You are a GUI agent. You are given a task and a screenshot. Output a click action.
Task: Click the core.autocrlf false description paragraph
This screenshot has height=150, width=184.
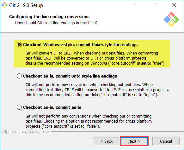pyautogui.click(x=89, y=121)
